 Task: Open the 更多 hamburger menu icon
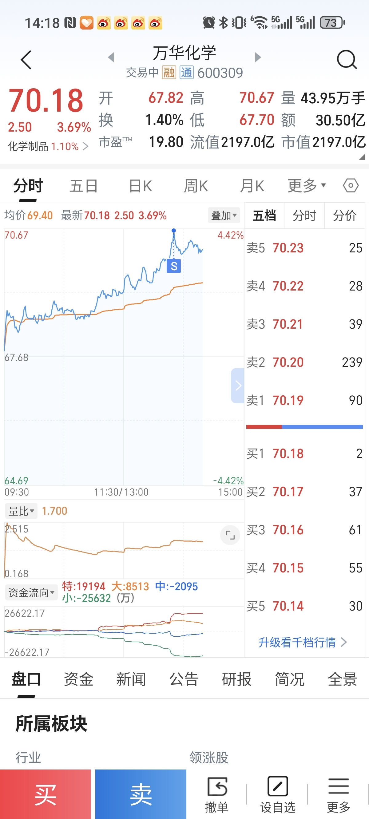(x=339, y=794)
